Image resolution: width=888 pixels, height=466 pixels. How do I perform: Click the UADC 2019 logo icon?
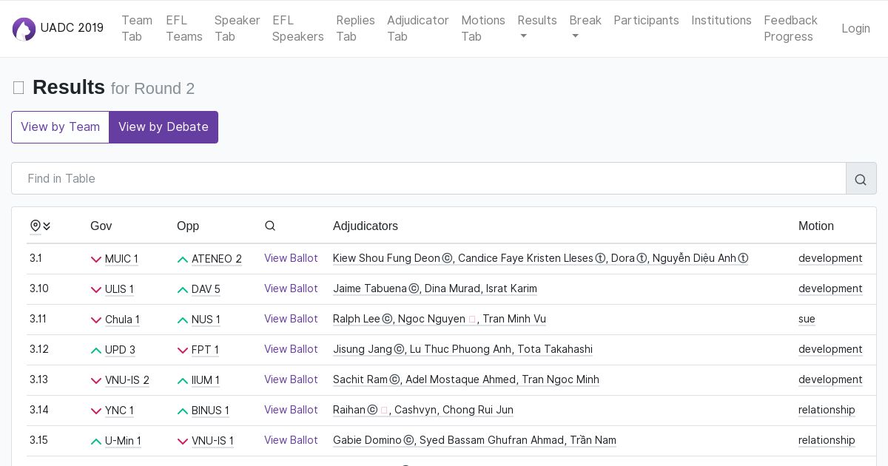[24, 29]
